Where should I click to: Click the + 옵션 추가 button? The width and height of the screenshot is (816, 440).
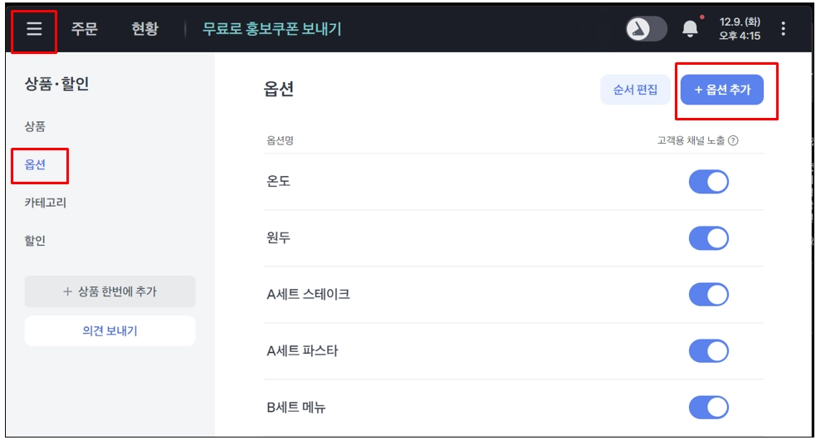pyautogui.click(x=722, y=90)
